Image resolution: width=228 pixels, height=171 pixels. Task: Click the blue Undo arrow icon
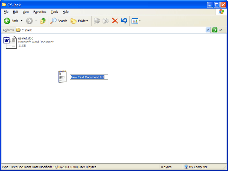(x=124, y=21)
